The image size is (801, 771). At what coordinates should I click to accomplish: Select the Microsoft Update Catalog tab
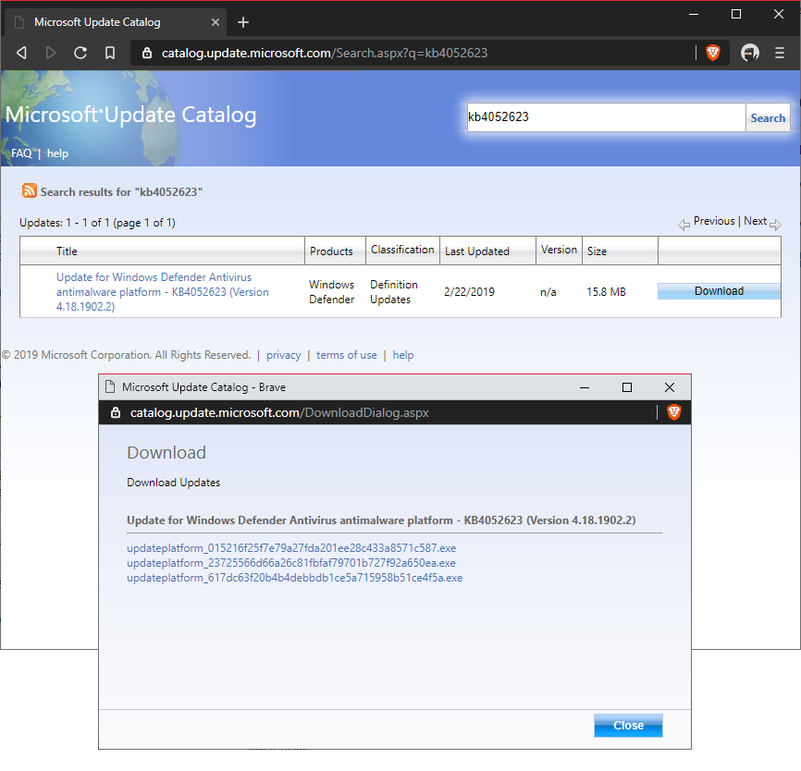coord(116,22)
